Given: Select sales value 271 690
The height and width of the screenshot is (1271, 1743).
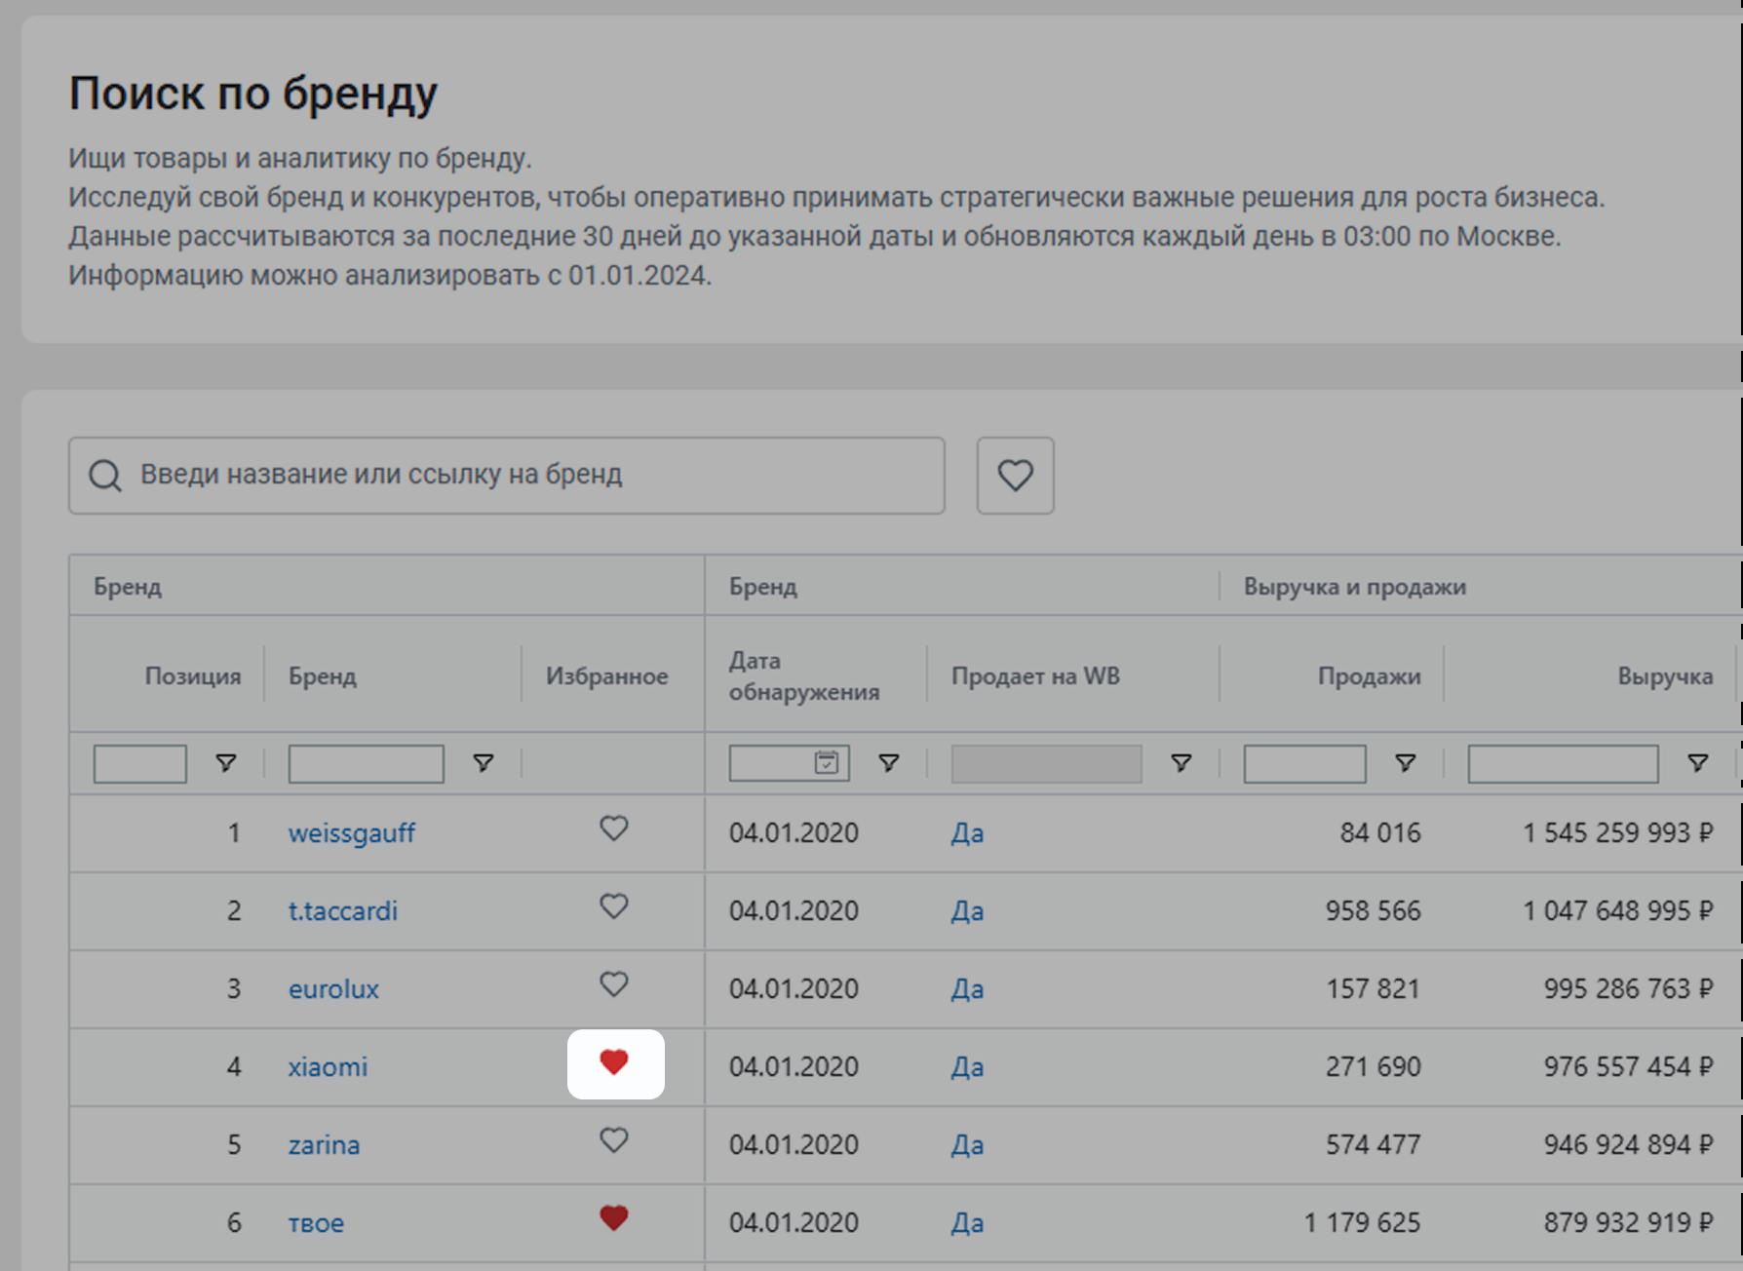Looking at the screenshot, I should (1373, 1067).
